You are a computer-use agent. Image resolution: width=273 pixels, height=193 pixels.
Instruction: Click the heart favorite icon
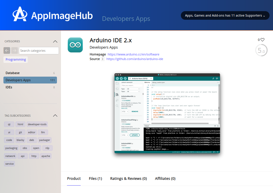tap(262, 40)
